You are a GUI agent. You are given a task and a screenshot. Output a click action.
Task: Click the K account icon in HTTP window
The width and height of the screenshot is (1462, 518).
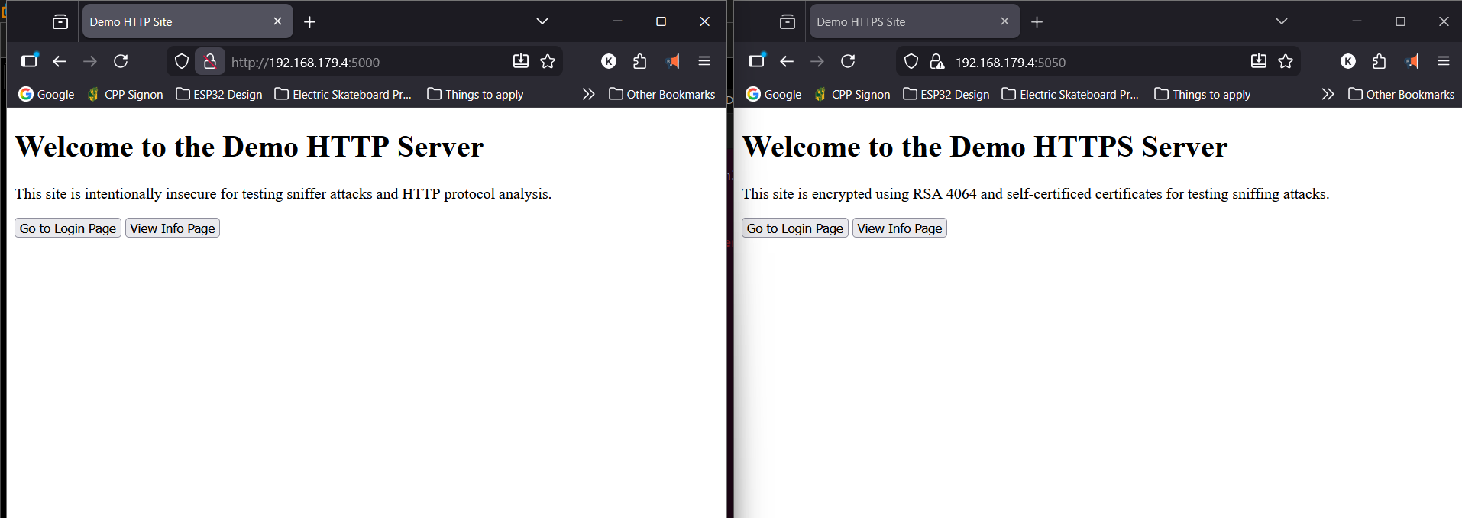[608, 62]
